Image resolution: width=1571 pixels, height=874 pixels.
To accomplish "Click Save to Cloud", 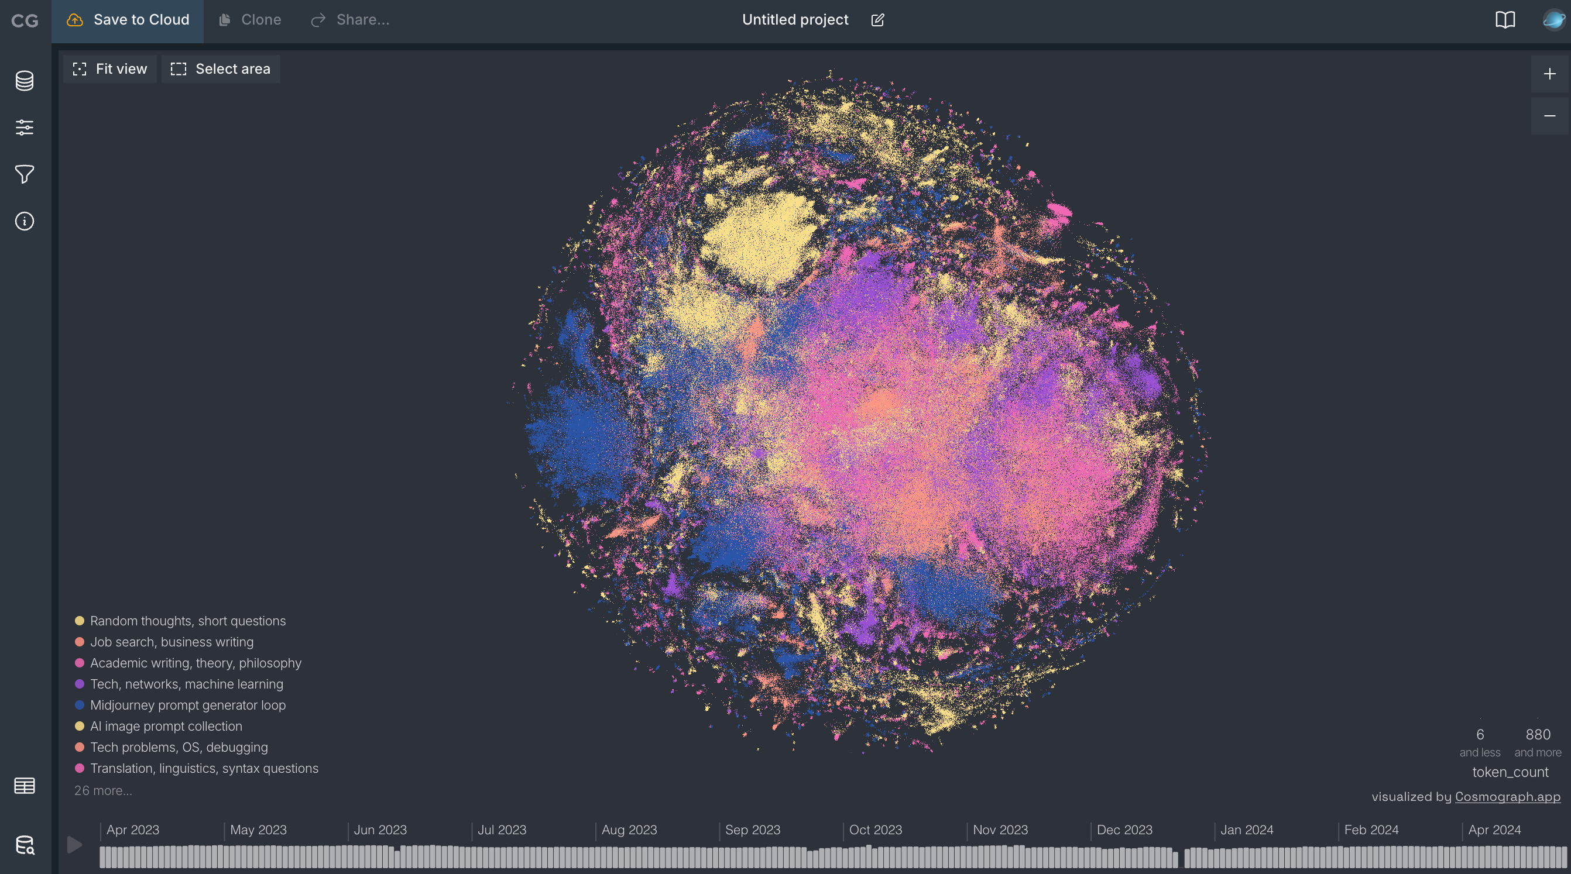I will click(128, 20).
